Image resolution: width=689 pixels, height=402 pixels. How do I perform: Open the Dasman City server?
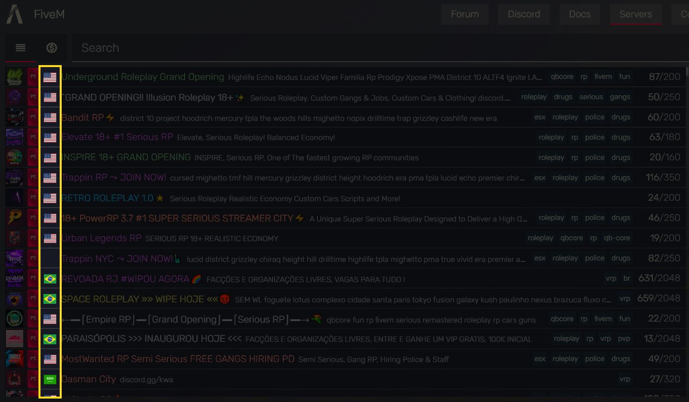pyautogui.click(x=88, y=379)
